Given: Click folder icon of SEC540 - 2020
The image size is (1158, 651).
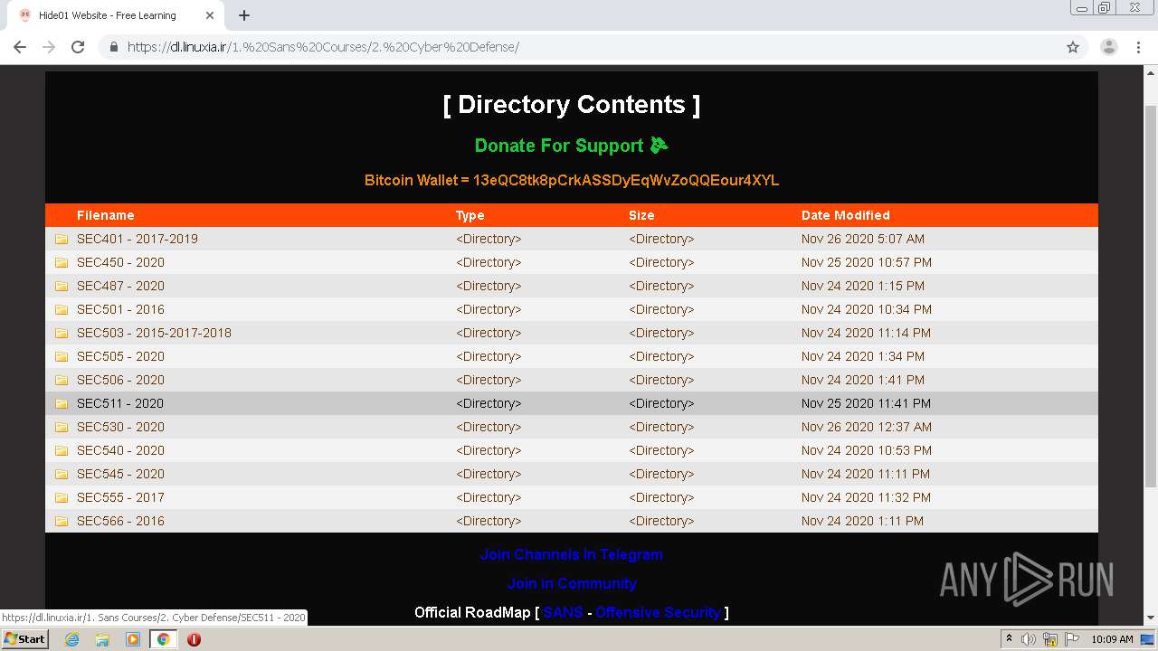Looking at the screenshot, I should coord(62,450).
